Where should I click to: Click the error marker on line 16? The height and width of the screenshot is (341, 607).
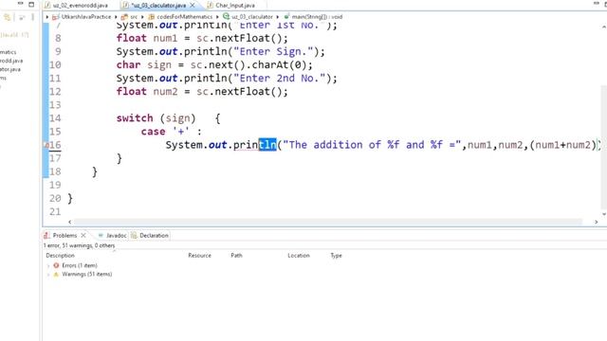(x=46, y=145)
